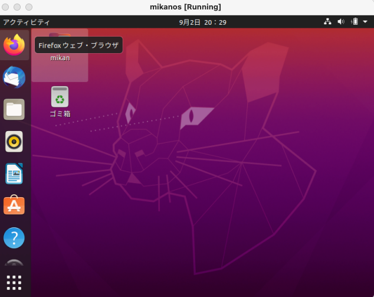The height and width of the screenshot is (297, 374).
Task: Close the mikanos VM window
Action: click(5, 7)
